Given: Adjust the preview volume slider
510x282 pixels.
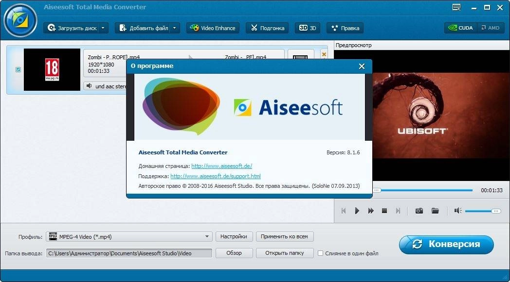Looking at the screenshot, I should pos(483,211).
